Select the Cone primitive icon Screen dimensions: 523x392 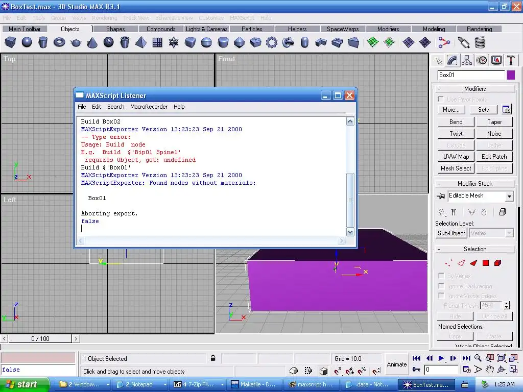coord(92,42)
